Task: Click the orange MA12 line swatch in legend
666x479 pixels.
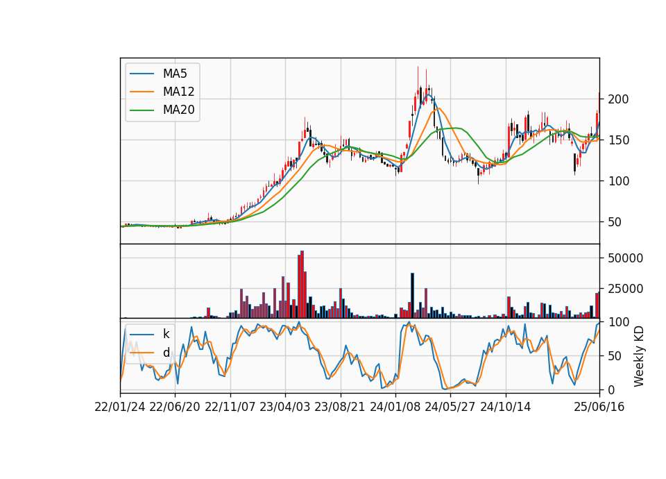Action: (x=142, y=92)
